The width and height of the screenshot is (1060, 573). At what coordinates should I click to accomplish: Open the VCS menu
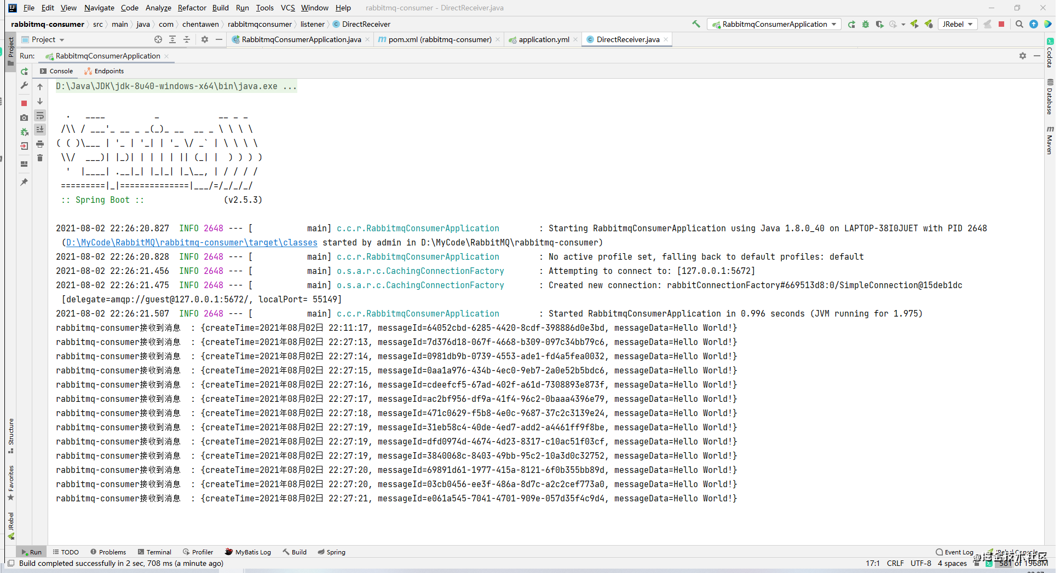(x=287, y=8)
